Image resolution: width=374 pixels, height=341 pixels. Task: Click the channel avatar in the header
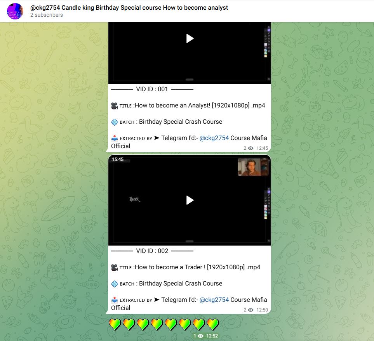[15, 11]
